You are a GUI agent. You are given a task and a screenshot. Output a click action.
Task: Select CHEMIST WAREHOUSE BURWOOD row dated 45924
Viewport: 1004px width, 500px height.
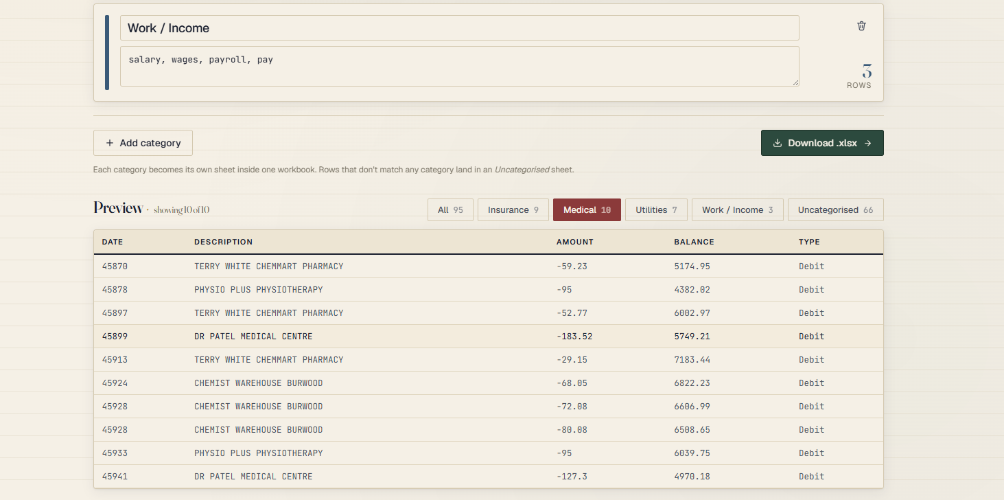pos(489,383)
